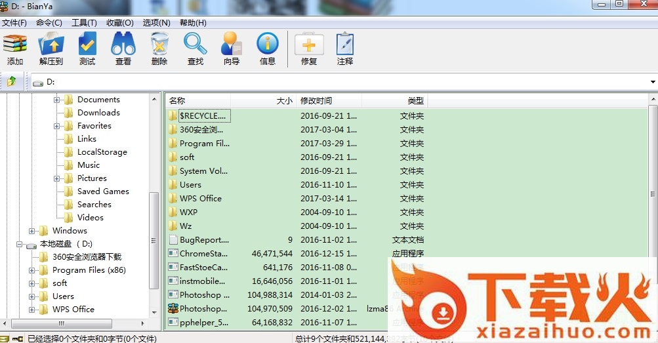This screenshot has width=658, height=343.
Task: Click the folder icon beside Windows in tree
Action: 44,231
